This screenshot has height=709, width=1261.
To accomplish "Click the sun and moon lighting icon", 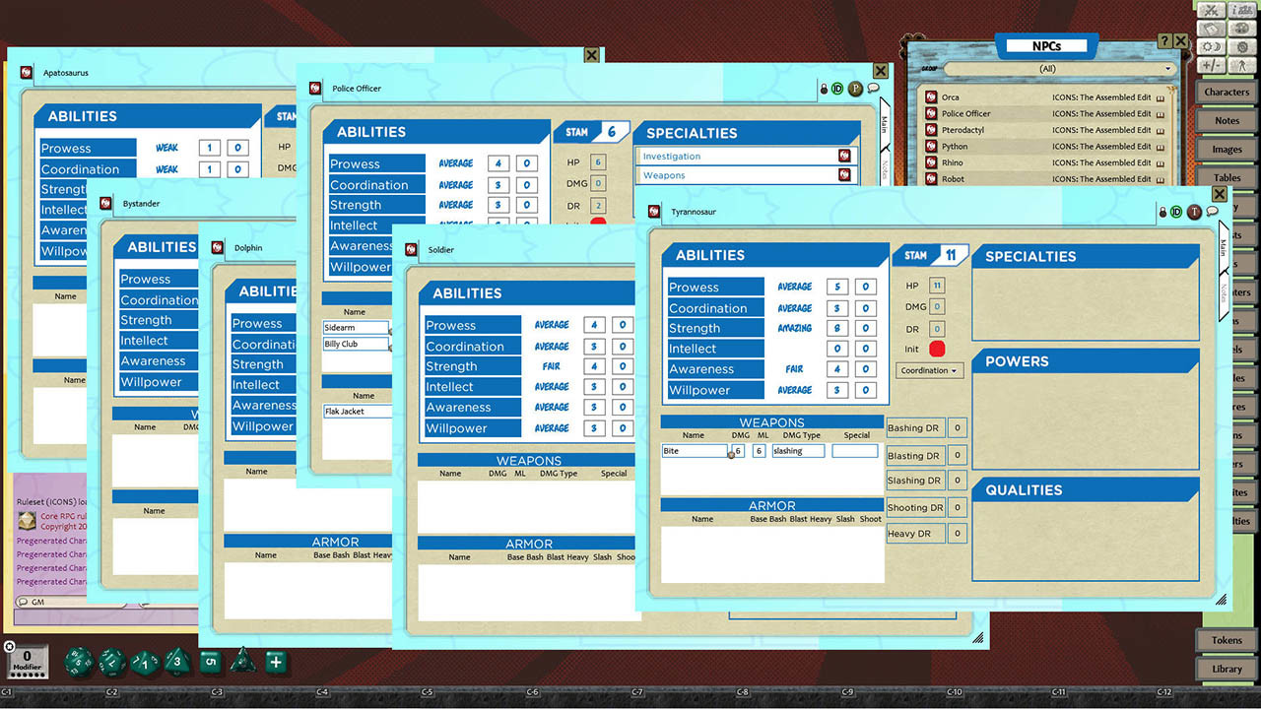I will click(x=1210, y=46).
